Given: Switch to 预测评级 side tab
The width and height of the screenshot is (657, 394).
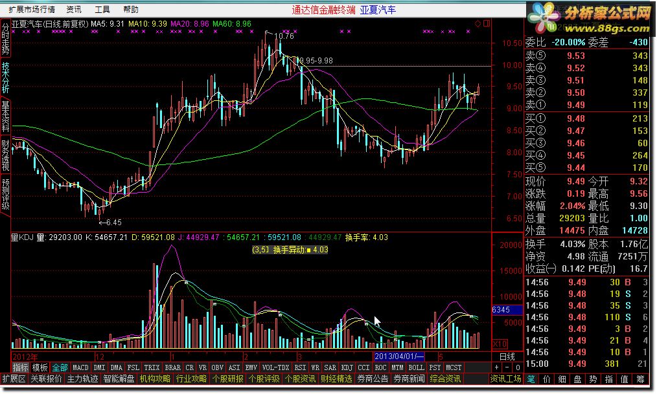Looking at the screenshot, I should click(5, 194).
